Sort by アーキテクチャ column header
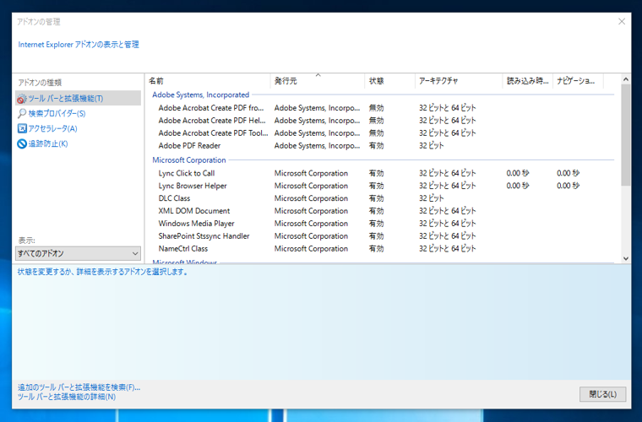 (x=459, y=81)
